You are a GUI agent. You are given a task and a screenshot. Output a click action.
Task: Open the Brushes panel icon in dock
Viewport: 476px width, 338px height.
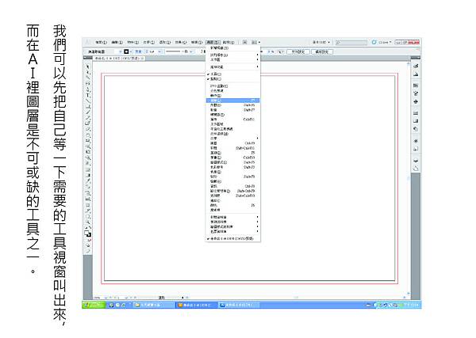click(416, 93)
